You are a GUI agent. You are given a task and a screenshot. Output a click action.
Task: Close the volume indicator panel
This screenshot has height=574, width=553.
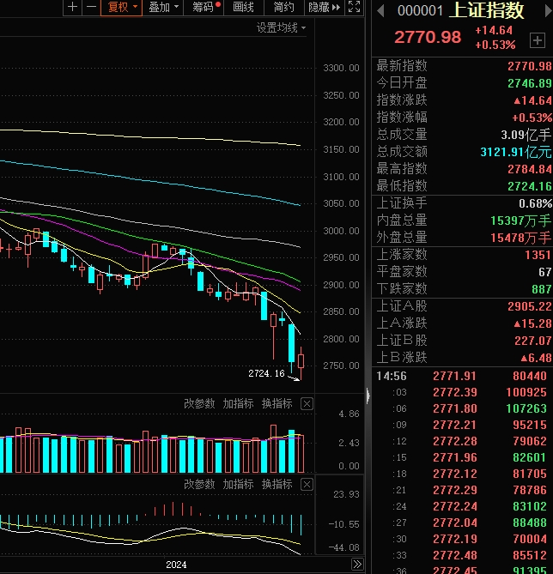[x=307, y=404]
